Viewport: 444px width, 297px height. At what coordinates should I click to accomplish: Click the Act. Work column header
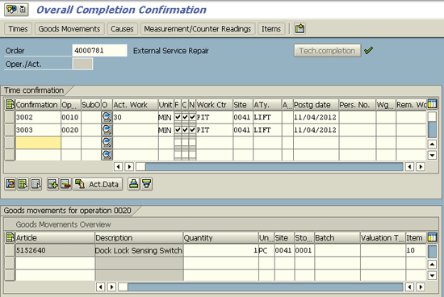tap(136, 105)
